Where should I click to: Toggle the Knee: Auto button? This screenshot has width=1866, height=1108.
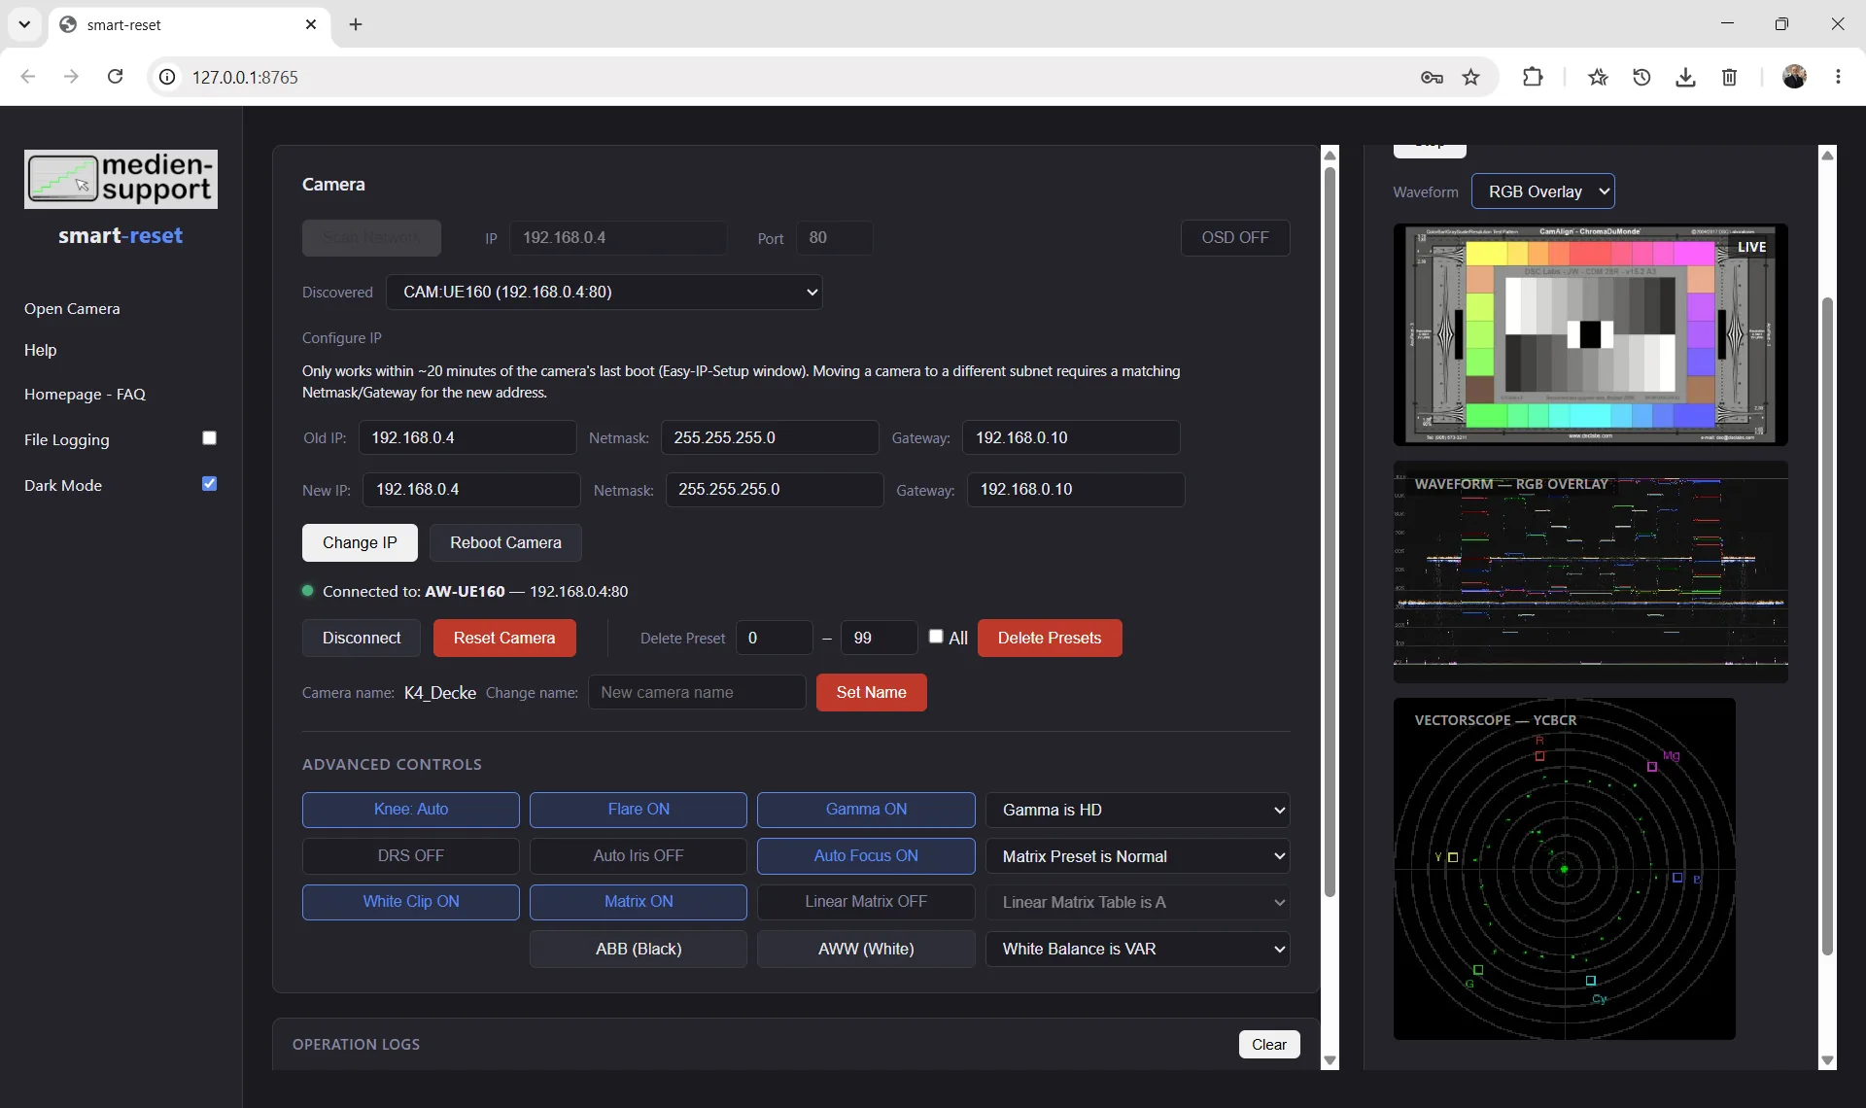(x=411, y=810)
